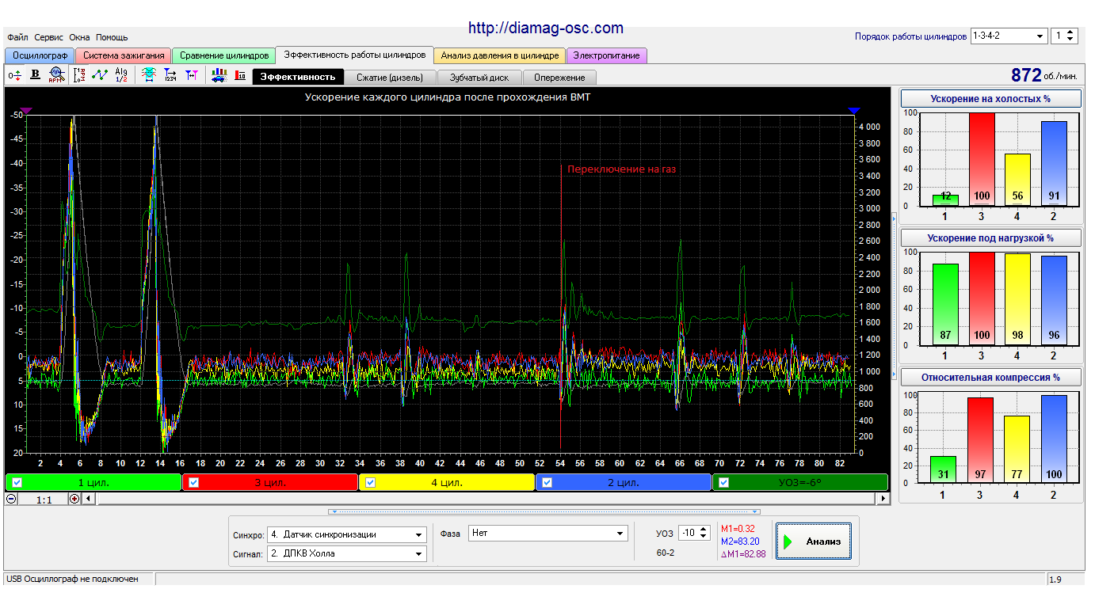The width and height of the screenshot is (1095, 589).
Task: Click the Анализ button
Action: click(x=814, y=541)
